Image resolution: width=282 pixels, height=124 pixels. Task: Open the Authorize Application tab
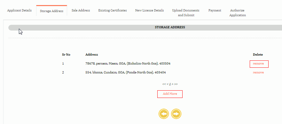(x=238, y=13)
